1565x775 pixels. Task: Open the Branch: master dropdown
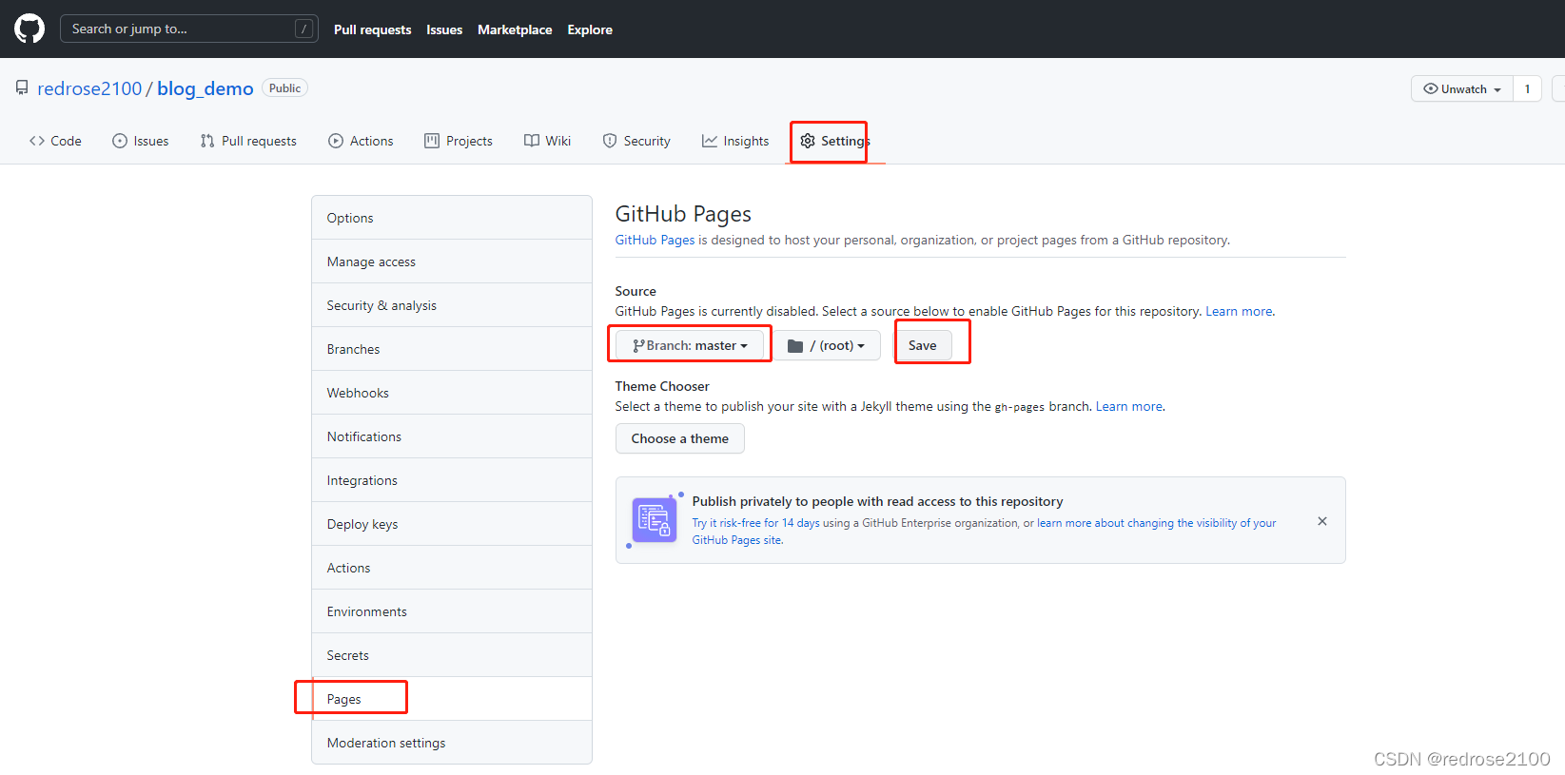coord(690,345)
